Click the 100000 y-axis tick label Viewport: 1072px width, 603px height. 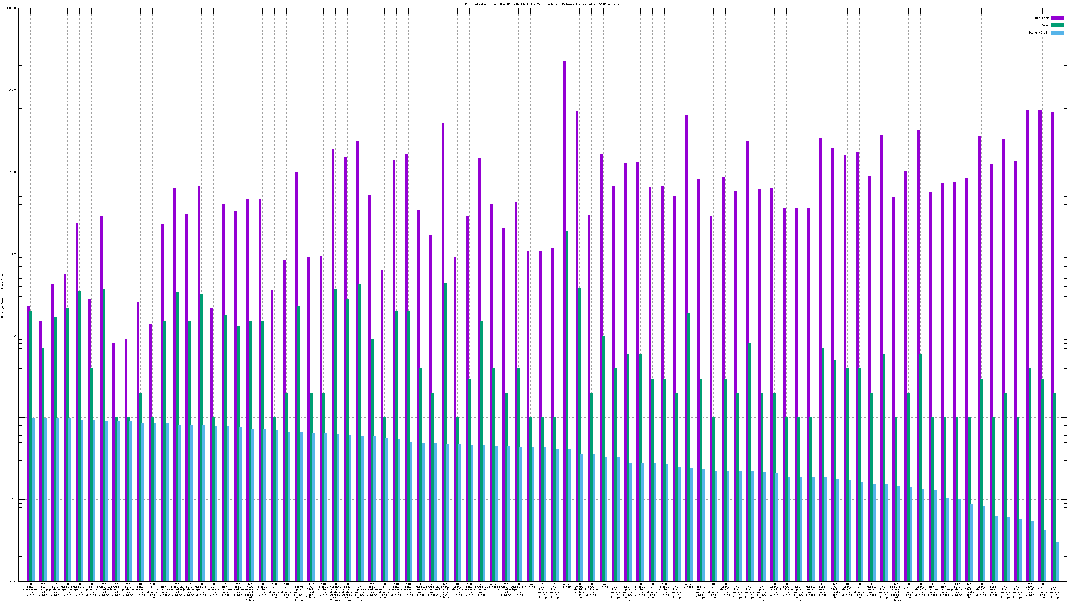[x=12, y=8]
